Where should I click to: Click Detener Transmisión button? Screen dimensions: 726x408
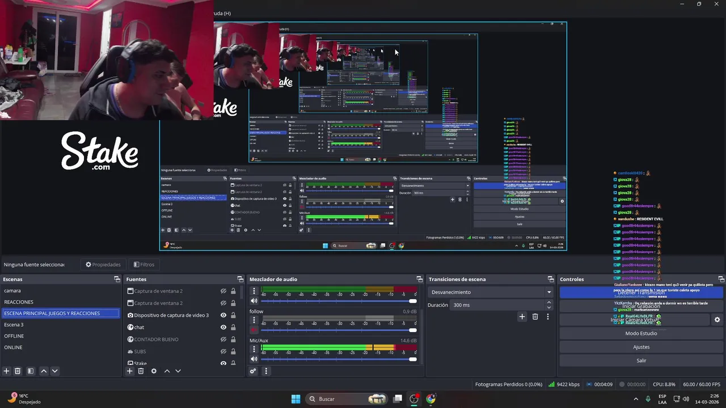point(641,292)
